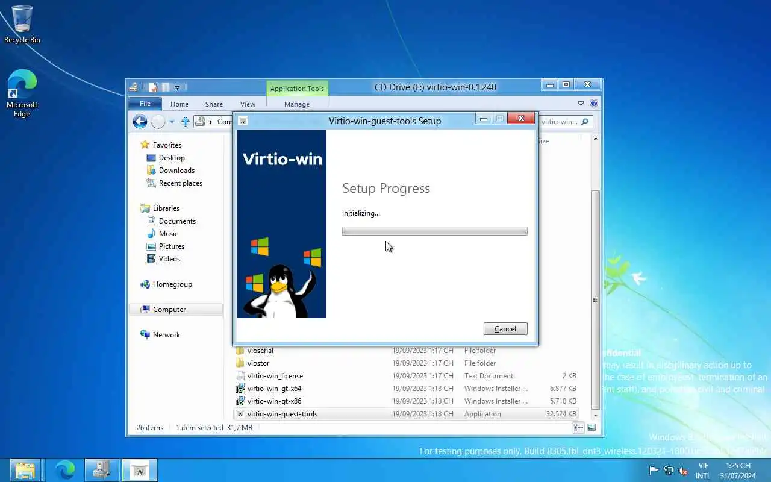Open the Manage ribbon tab
This screenshot has width=771, height=482.
click(297, 104)
